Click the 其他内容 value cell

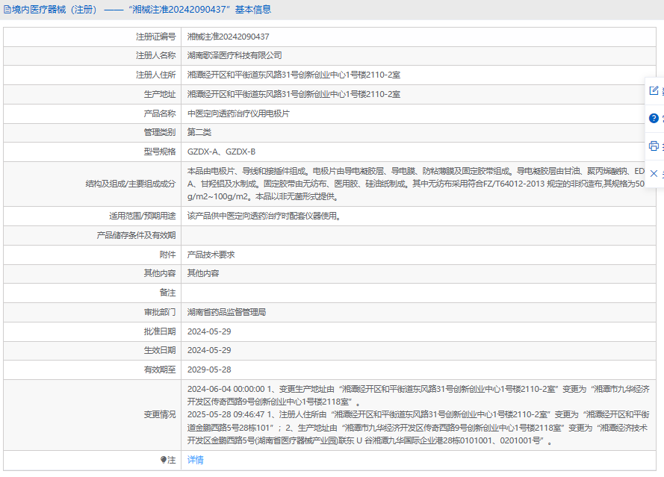(x=203, y=273)
